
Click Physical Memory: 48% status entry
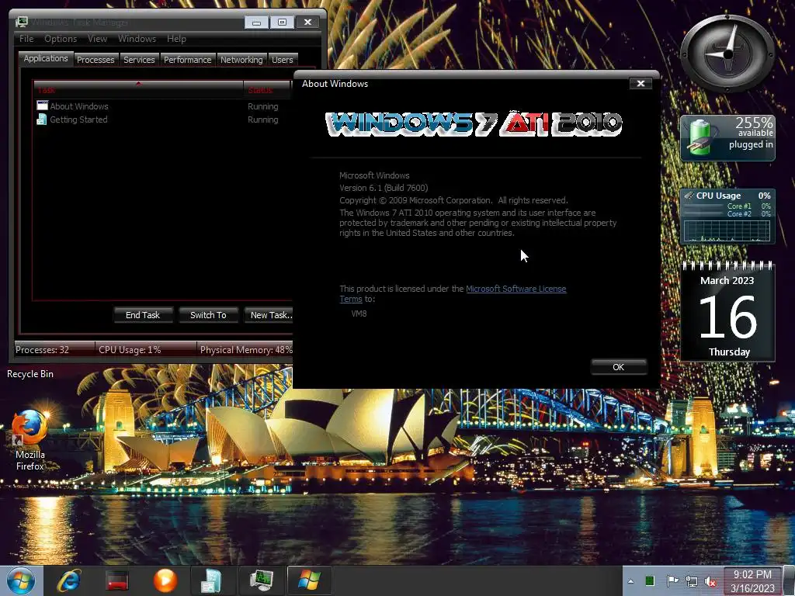(246, 350)
